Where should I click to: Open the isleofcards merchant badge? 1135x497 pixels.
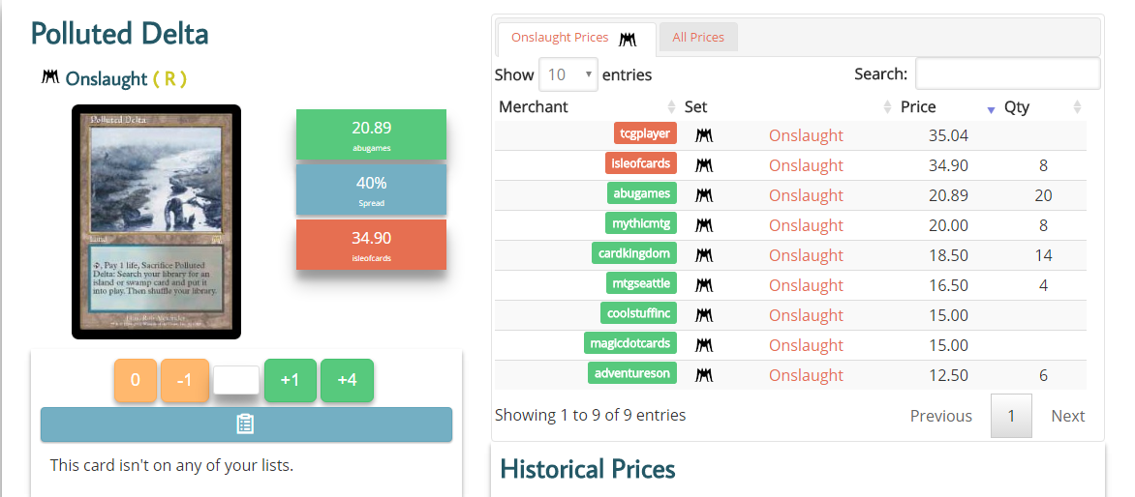pyautogui.click(x=640, y=164)
